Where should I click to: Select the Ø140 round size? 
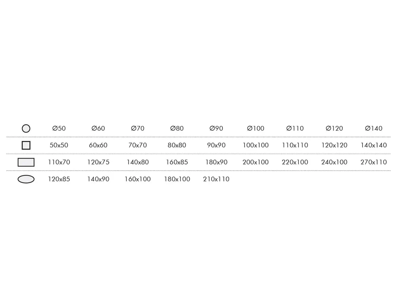(374, 128)
